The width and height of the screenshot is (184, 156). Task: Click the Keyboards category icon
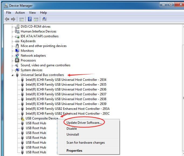click(x=17, y=41)
